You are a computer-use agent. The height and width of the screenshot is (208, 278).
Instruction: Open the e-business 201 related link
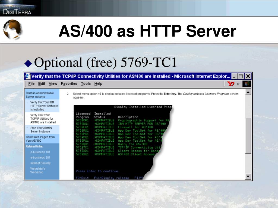pyautogui.click(x=40, y=157)
